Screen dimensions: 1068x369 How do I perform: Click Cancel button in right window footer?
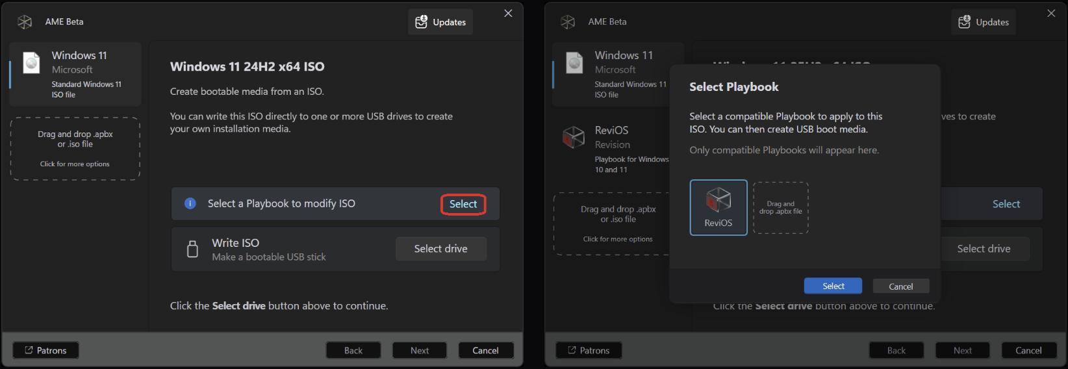coord(1029,350)
